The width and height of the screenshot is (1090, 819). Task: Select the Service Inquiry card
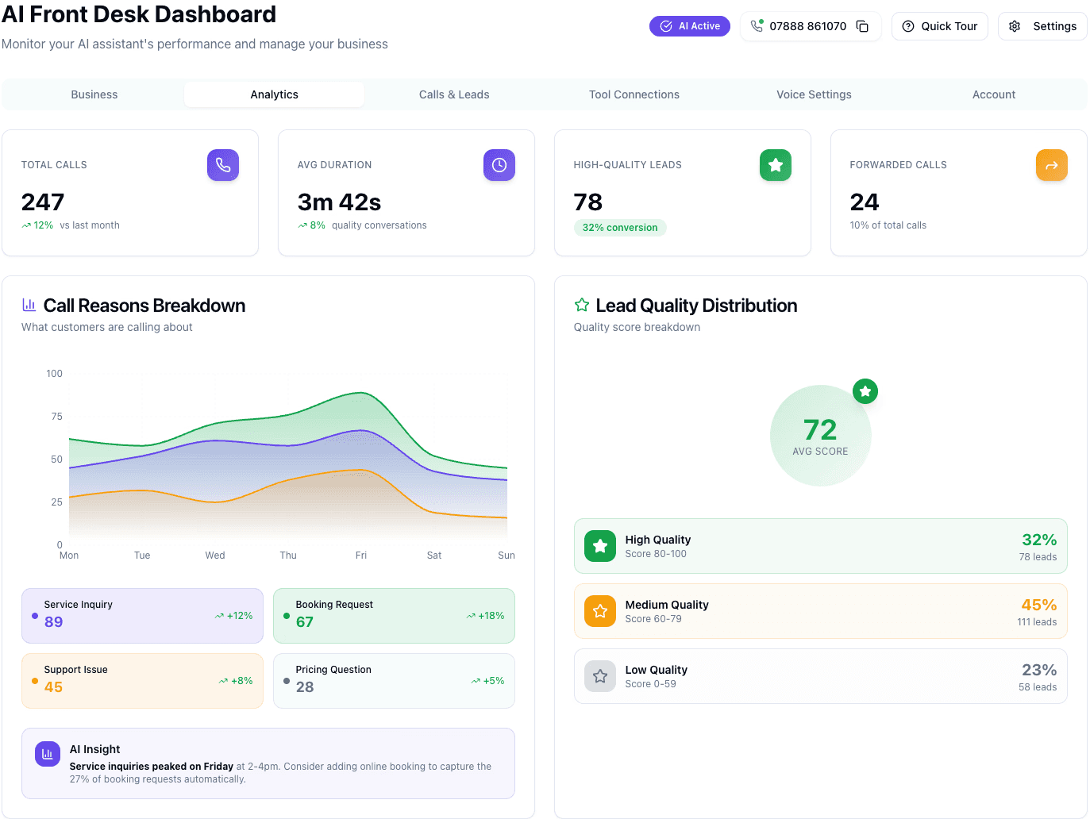[142, 616]
